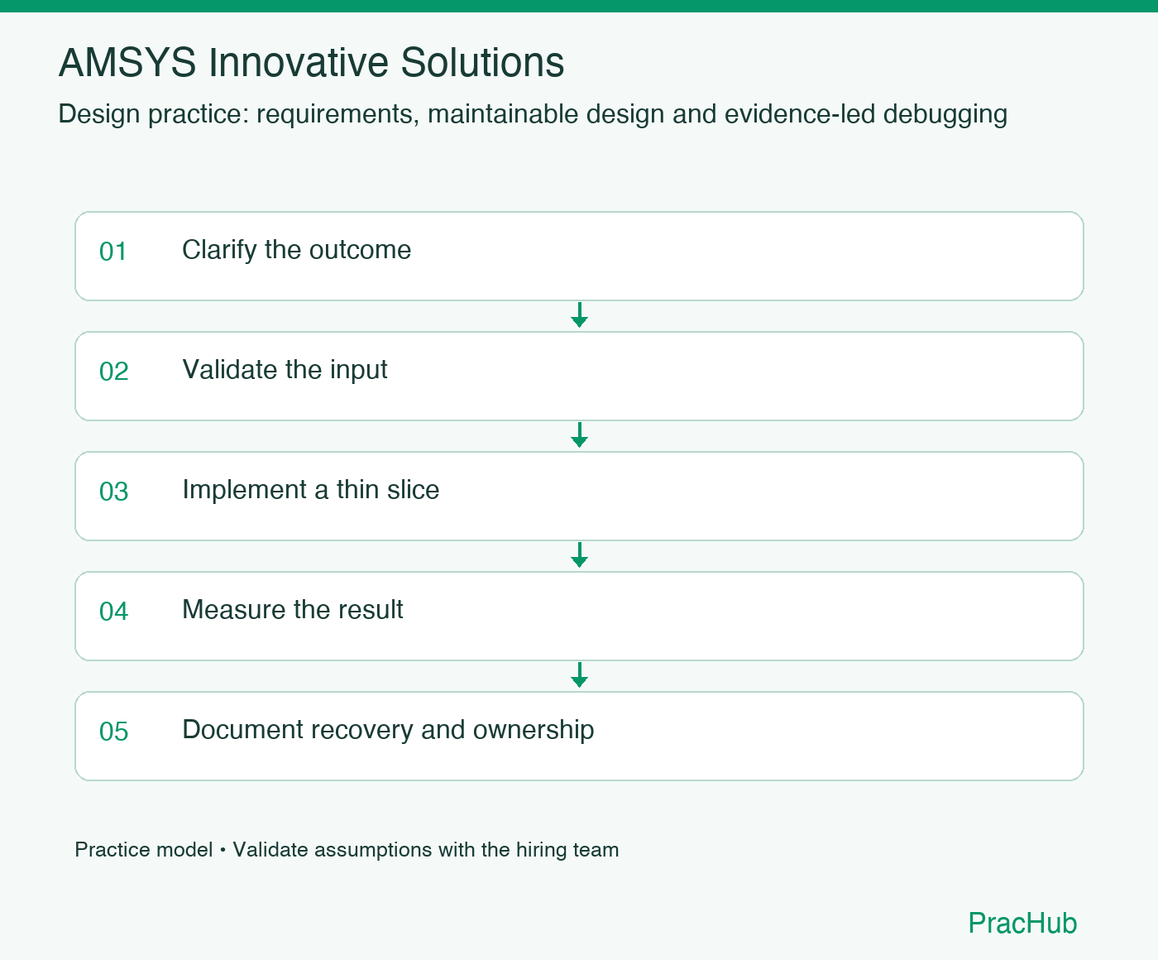Click step number 04
This screenshot has width=1158, height=960.
[x=113, y=612]
